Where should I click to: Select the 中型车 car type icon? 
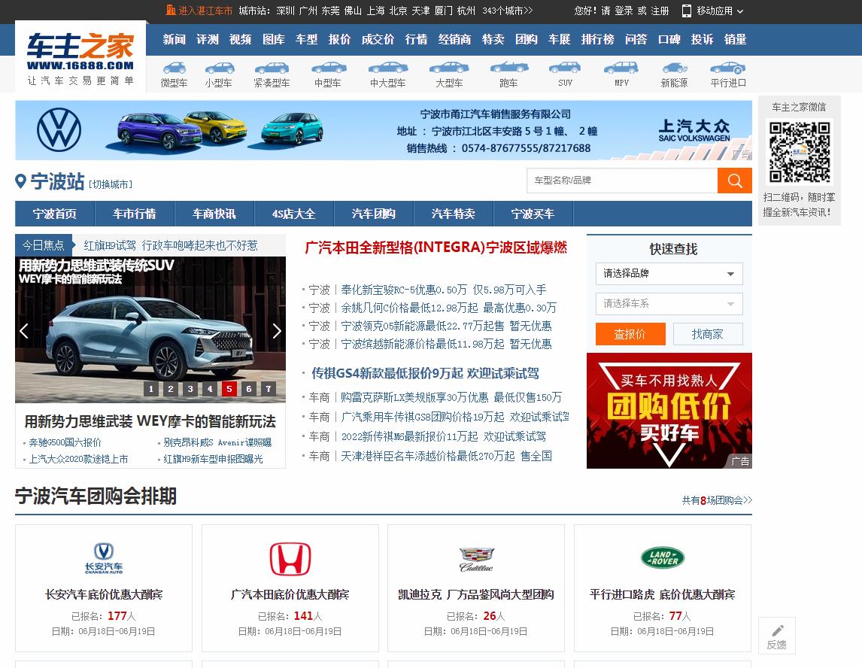(x=329, y=68)
